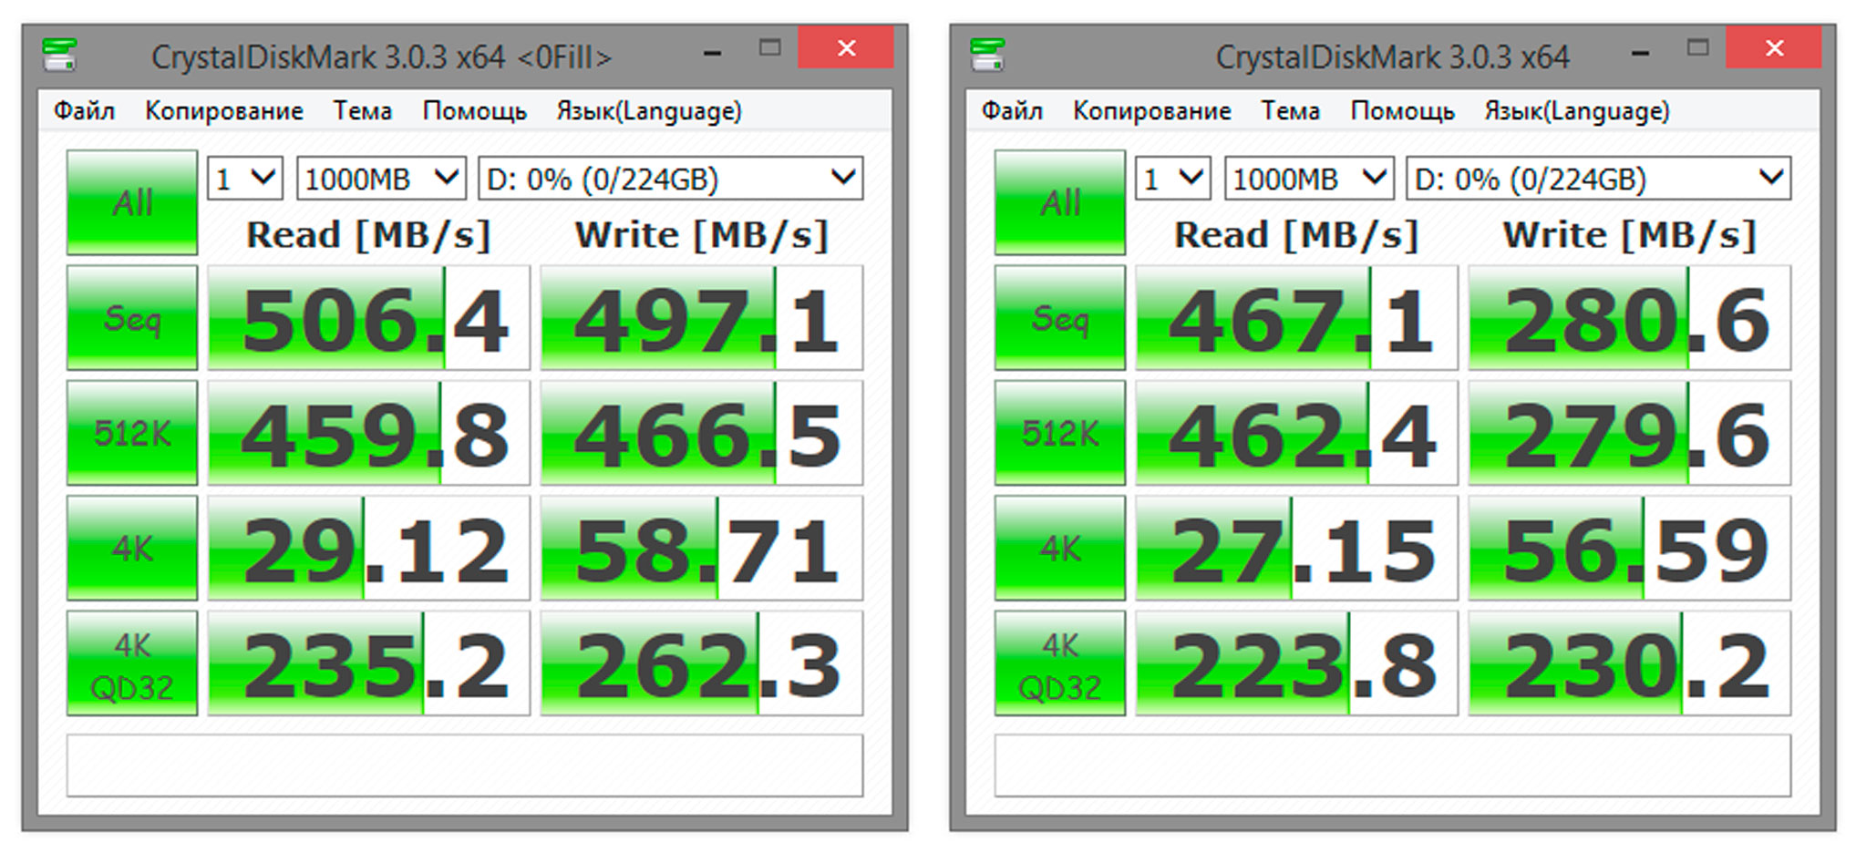Image resolution: width=1856 pixels, height=853 pixels.
Task: Click Read [MB/s] header in 0Fill window
Action: [x=368, y=235]
